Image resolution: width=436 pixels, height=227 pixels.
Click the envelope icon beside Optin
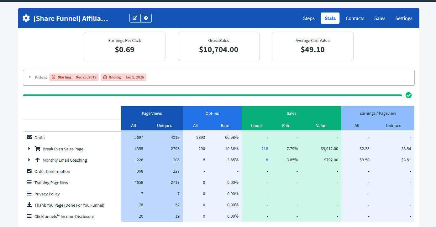tap(29, 137)
